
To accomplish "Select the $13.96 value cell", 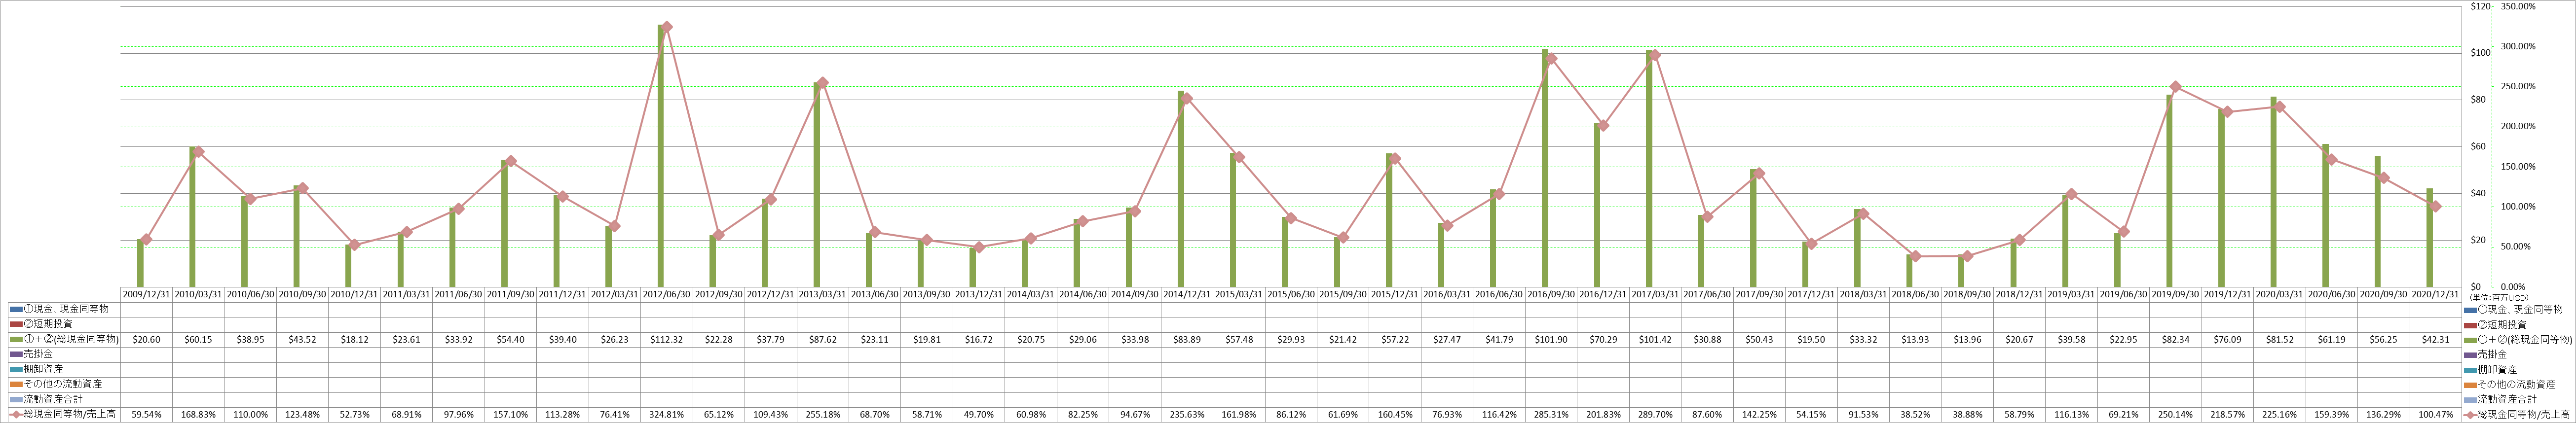I will (x=1967, y=340).
